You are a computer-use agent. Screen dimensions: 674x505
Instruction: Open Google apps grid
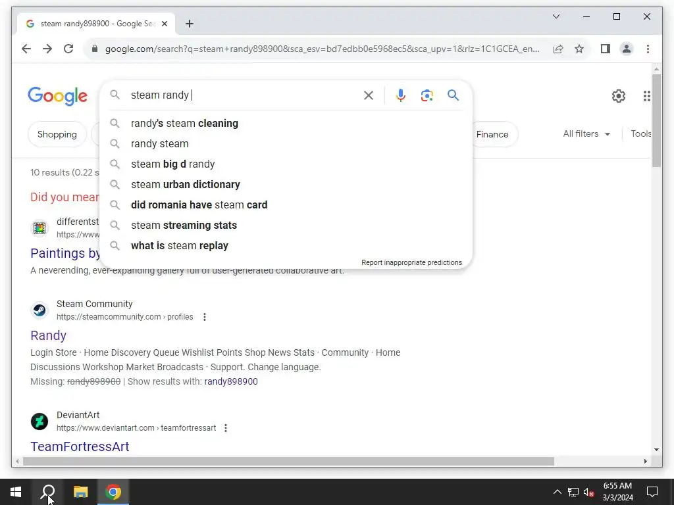tap(646, 96)
